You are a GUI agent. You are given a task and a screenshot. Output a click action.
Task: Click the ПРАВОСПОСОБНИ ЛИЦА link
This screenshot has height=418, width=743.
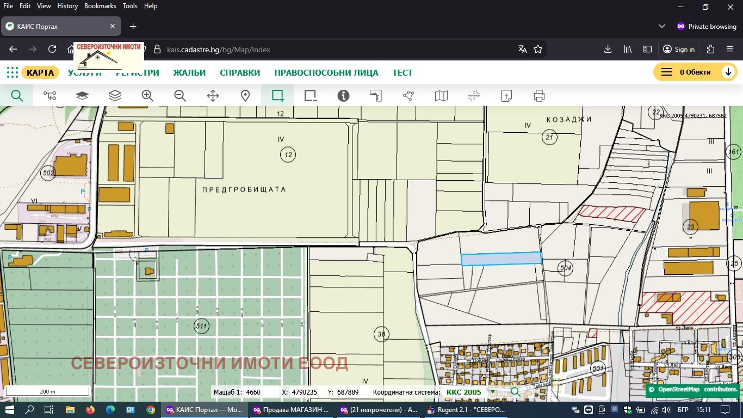click(326, 72)
